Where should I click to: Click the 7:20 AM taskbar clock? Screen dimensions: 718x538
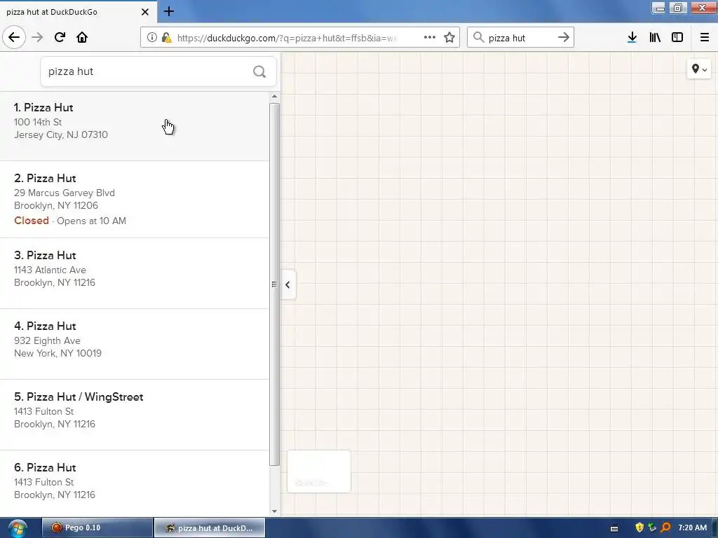[x=692, y=527]
